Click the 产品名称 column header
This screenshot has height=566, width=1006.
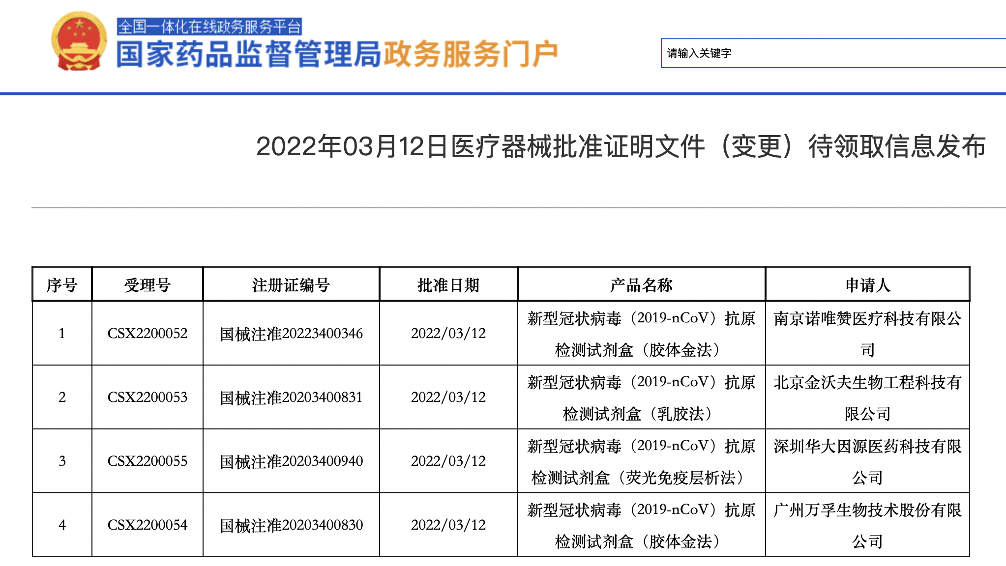tap(641, 284)
